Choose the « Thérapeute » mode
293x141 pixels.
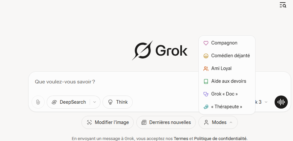click(x=227, y=107)
